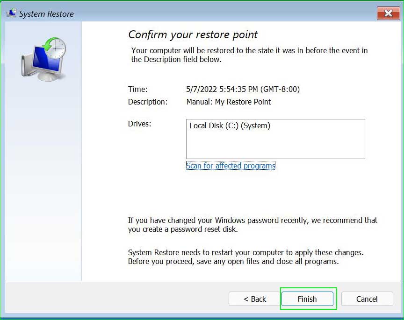Click the System Restore window title text
Image resolution: width=404 pixels, height=320 pixels.
click(x=46, y=14)
